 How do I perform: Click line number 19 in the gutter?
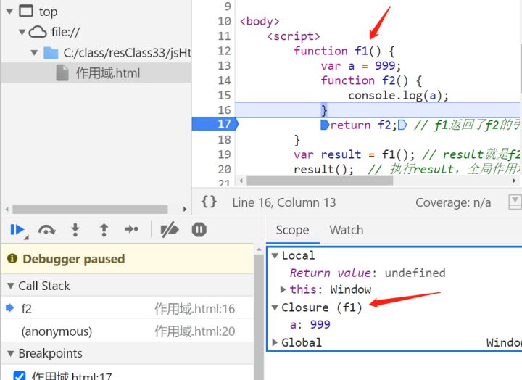pyautogui.click(x=224, y=154)
